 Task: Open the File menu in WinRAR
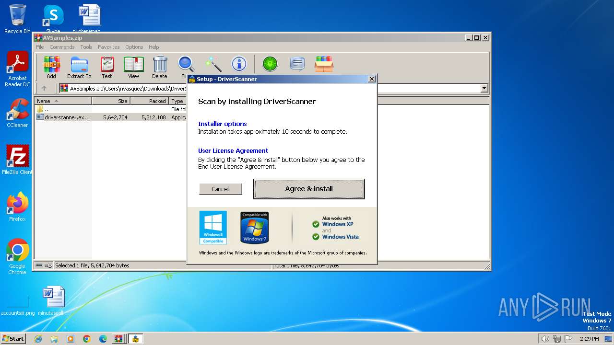pos(40,47)
